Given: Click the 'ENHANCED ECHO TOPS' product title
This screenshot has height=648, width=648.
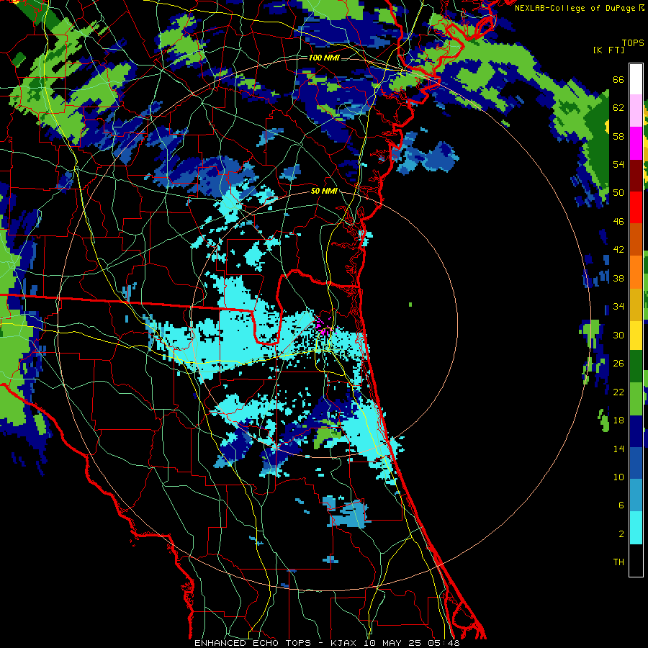Looking at the screenshot, I should pyautogui.click(x=253, y=643).
